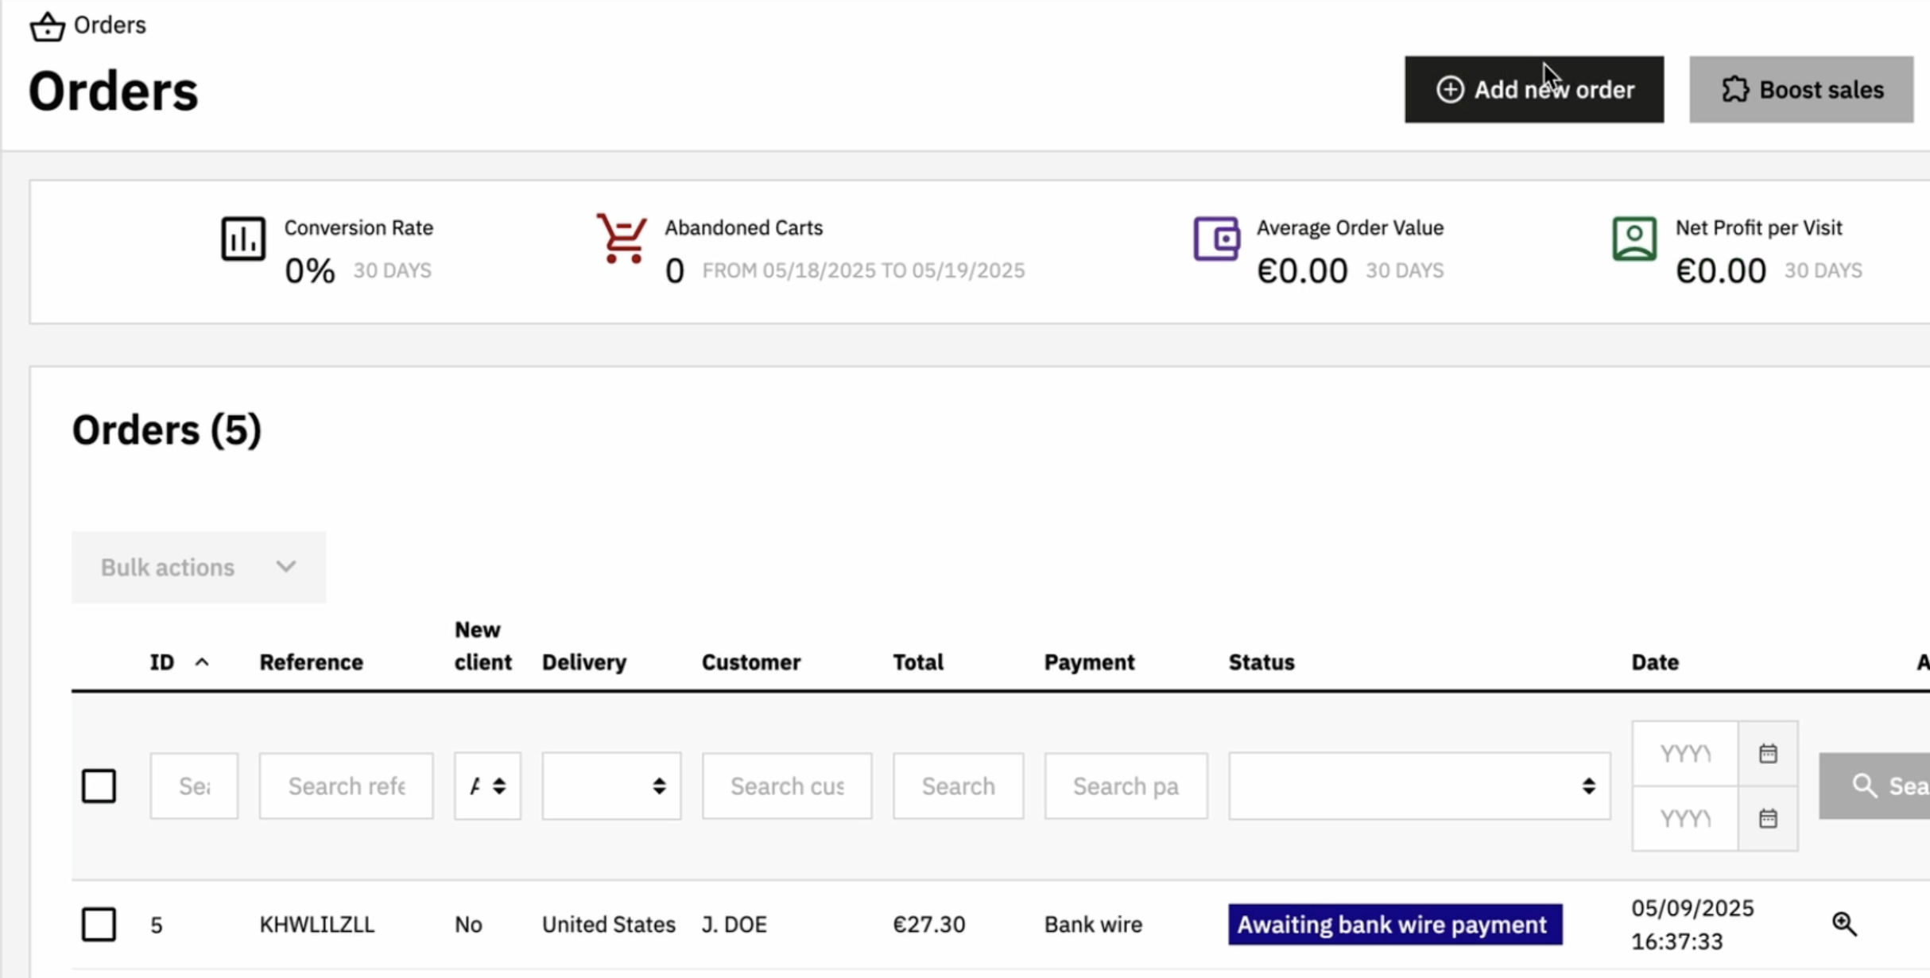
Task: Open the New client filter dropdown
Action: tap(487, 786)
